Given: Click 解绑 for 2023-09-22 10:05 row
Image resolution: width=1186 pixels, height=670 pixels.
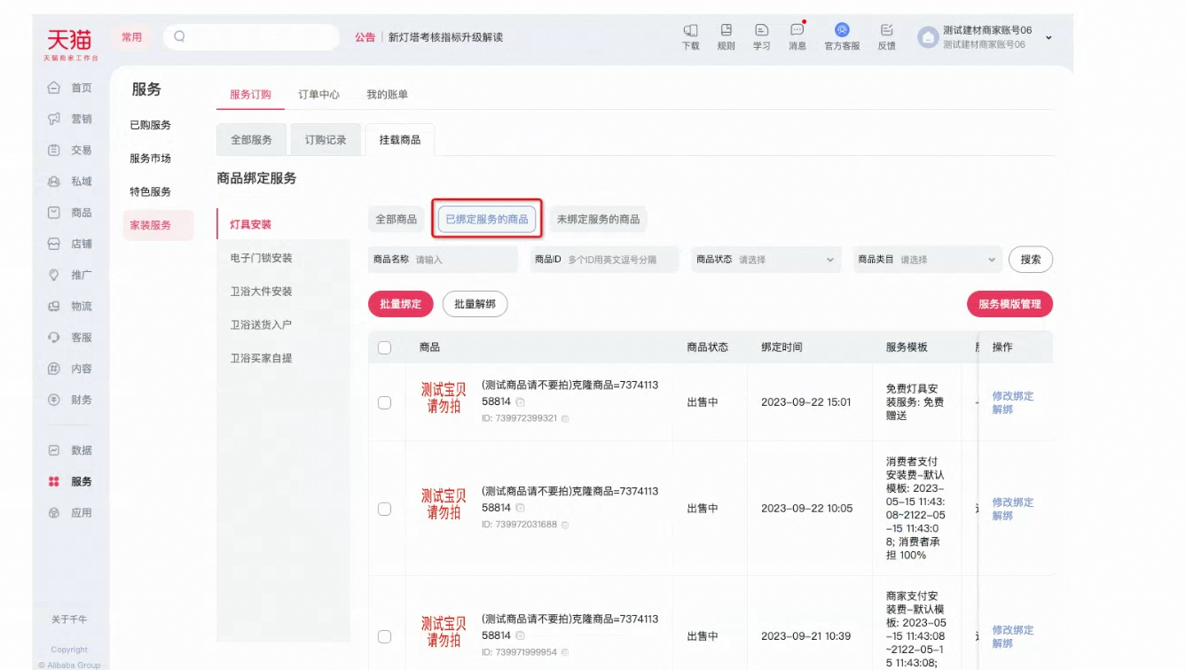Looking at the screenshot, I should click(x=1002, y=516).
